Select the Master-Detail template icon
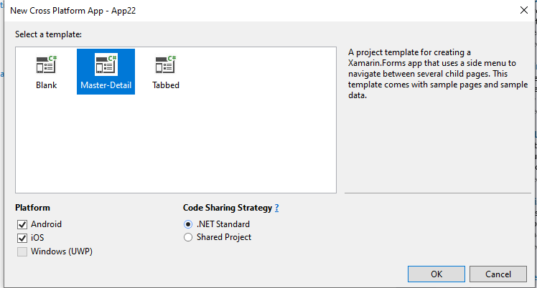Image resolution: width=537 pixels, height=288 pixels. [x=106, y=64]
